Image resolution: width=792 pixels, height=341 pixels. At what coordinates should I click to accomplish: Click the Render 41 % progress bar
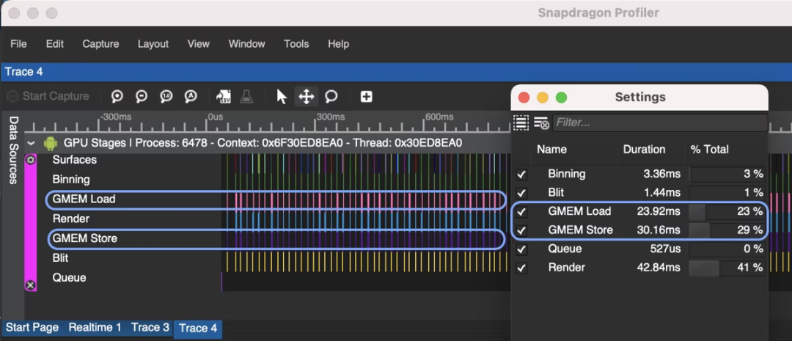click(x=727, y=268)
